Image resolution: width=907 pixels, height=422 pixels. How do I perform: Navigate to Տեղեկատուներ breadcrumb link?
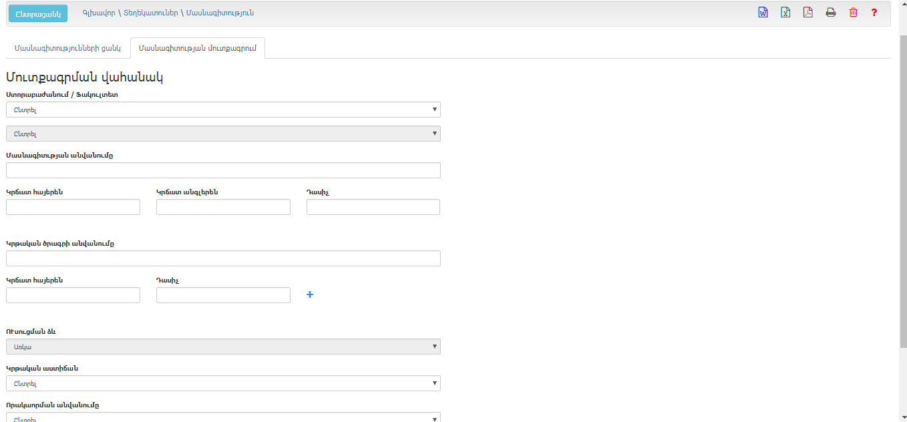click(x=151, y=13)
